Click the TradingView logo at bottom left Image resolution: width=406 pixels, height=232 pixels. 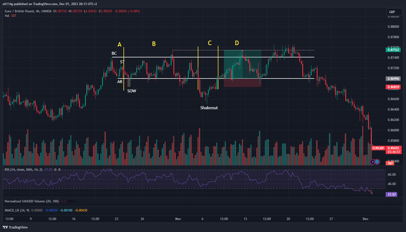(x=15, y=227)
